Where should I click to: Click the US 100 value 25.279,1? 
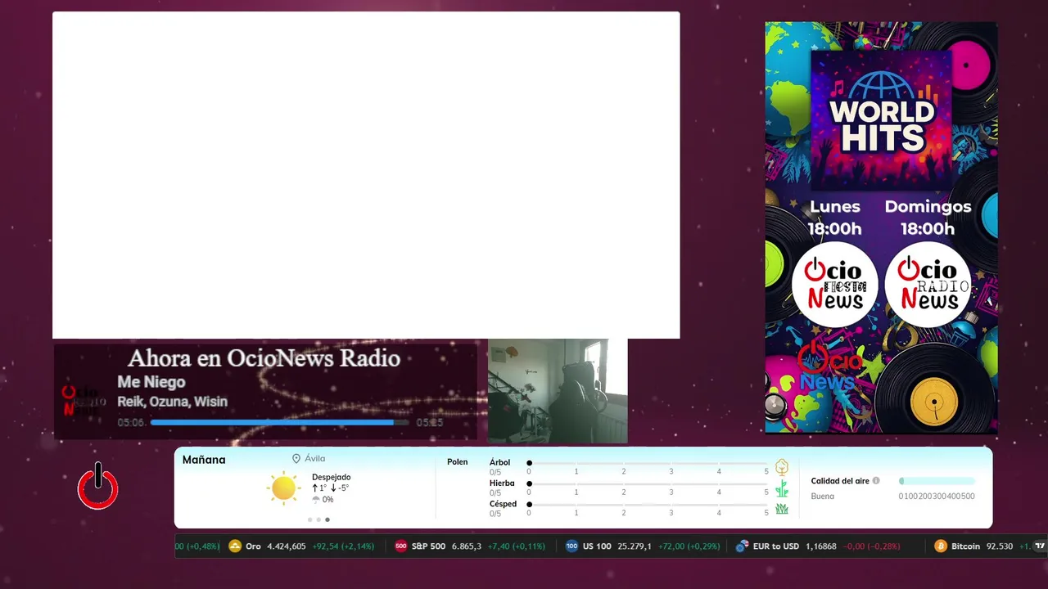point(635,546)
